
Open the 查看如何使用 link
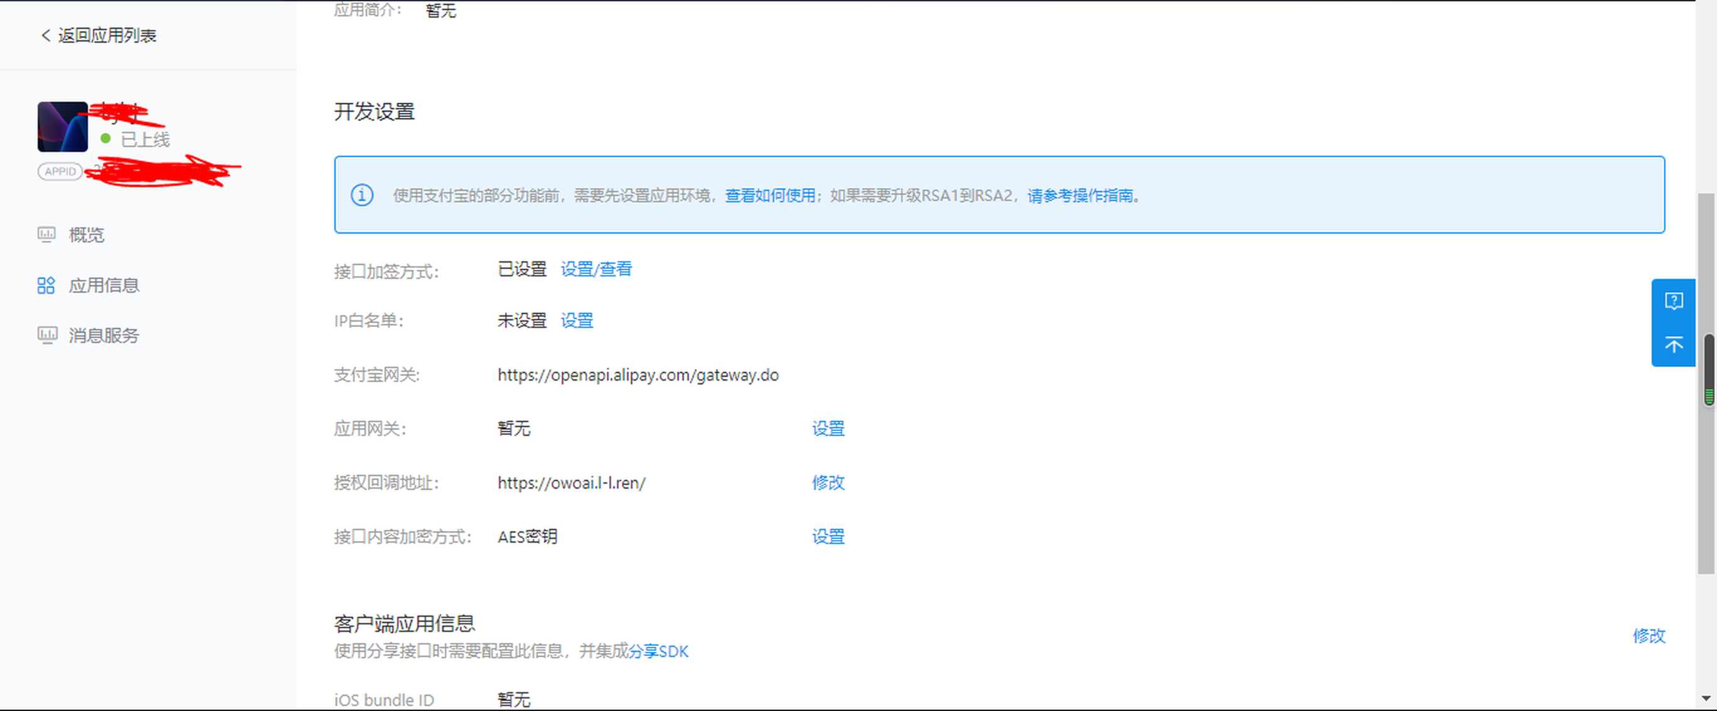tap(770, 195)
